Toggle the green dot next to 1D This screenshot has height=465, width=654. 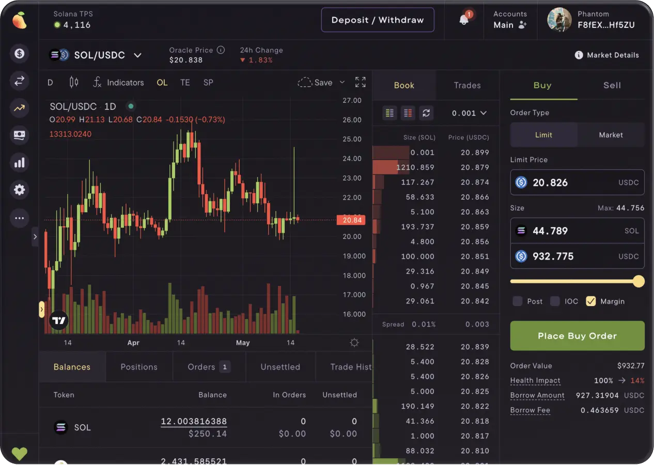[x=131, y=106]
